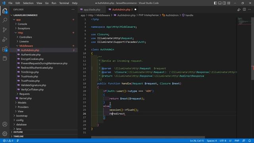Select the AuthAdmin.php editor tab
The image size is (254, 143).
tap(122, 10)
